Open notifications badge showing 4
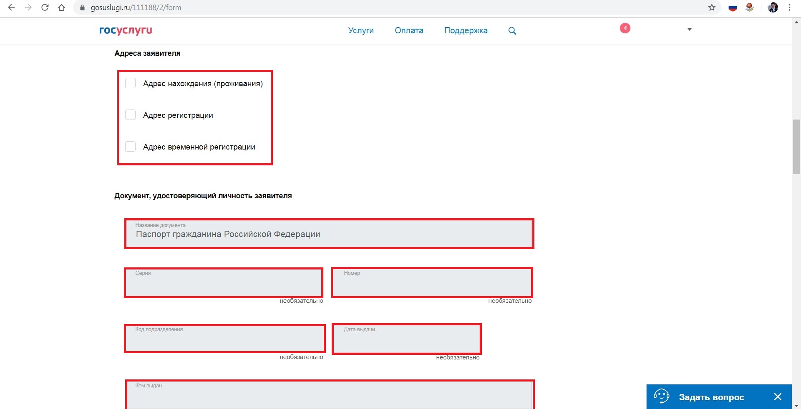This screenshot has height=409, width=801. pyautogui.click(x=625, y=28)
